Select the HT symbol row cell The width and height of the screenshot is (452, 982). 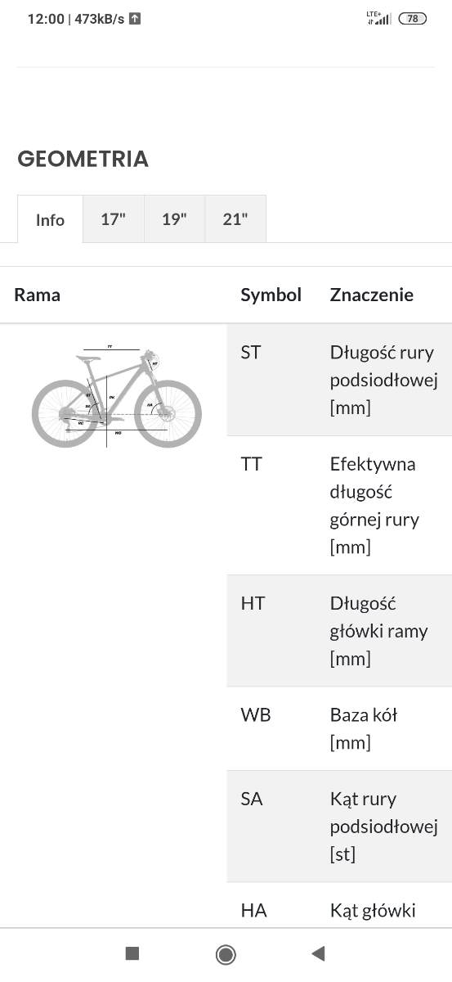click(x=271, y=630)
